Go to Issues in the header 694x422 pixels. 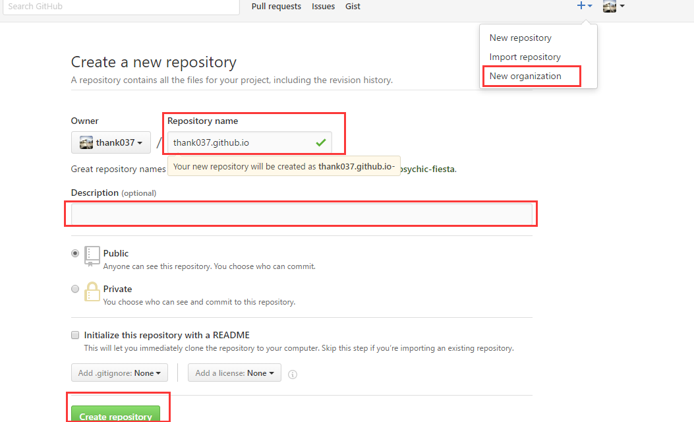tap(323, 7)
